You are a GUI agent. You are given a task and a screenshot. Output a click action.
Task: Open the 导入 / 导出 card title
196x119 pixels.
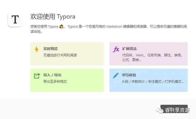click(x=52, y=75)
